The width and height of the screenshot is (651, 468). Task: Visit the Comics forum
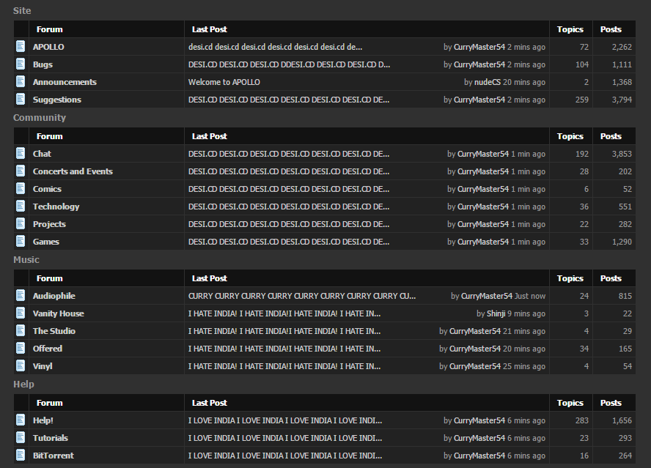click(47, 189)
